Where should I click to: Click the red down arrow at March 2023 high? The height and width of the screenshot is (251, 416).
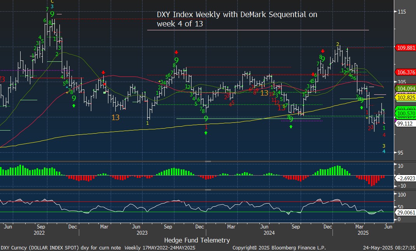click(103, 72)
